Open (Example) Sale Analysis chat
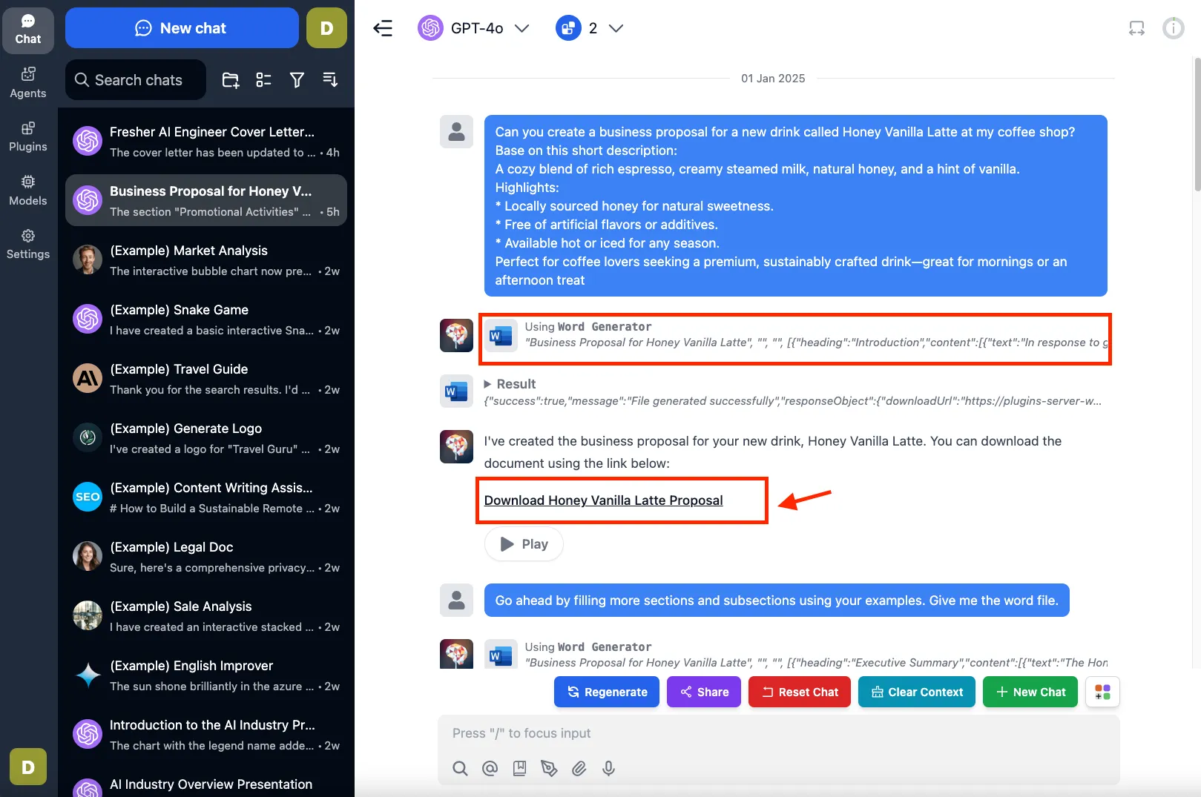Image resolution: width=1201 pixels, height=797 pixels. tap(206, 615)
